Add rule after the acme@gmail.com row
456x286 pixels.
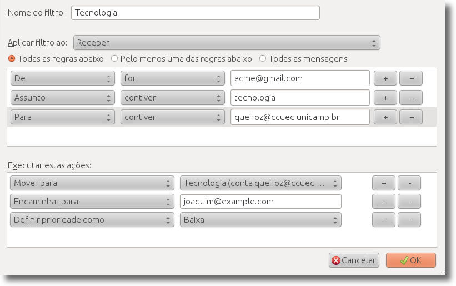point(385,78)
